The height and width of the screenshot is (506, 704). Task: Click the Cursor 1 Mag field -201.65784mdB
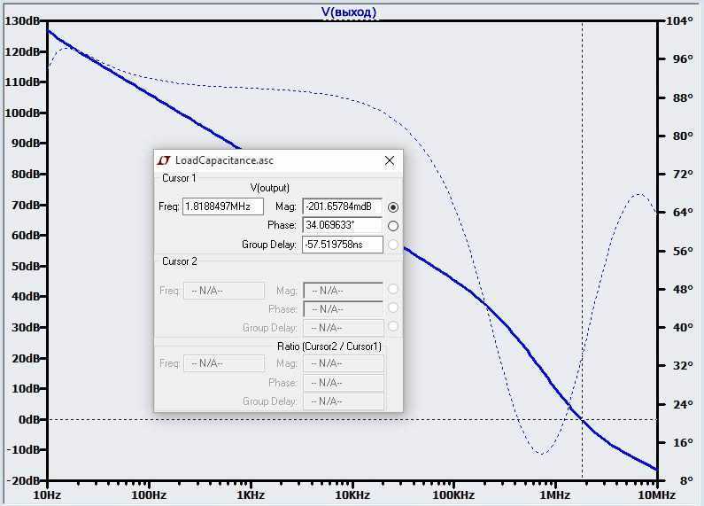coord(342,206)
